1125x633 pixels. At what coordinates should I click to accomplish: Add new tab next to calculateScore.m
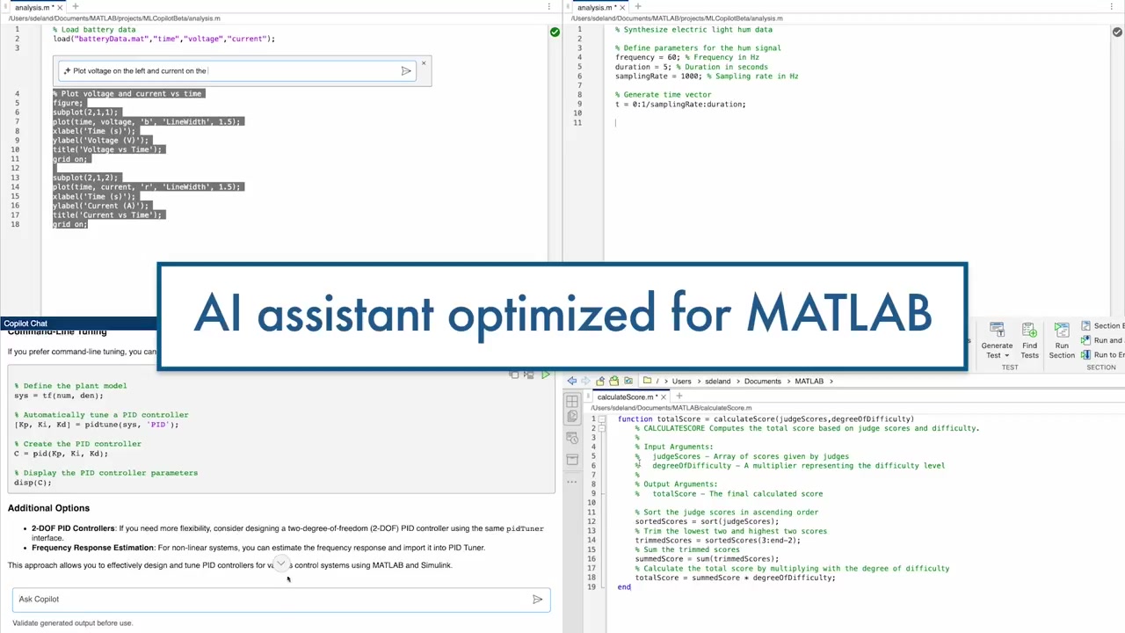[x=679, y=396]
